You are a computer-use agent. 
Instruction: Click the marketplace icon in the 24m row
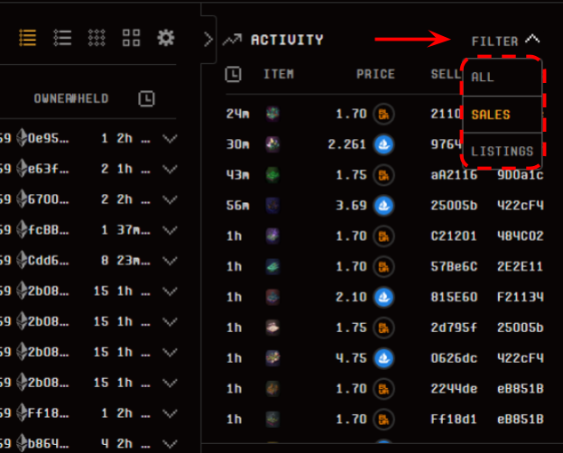coord(383,115)
